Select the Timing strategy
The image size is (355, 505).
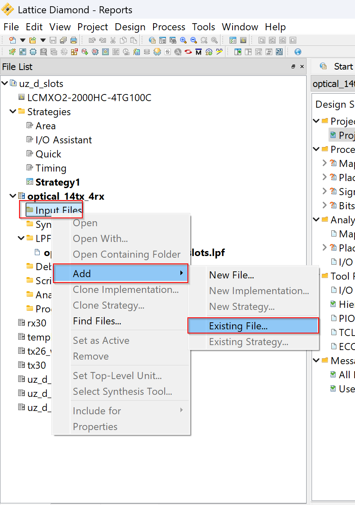(51, 168)
